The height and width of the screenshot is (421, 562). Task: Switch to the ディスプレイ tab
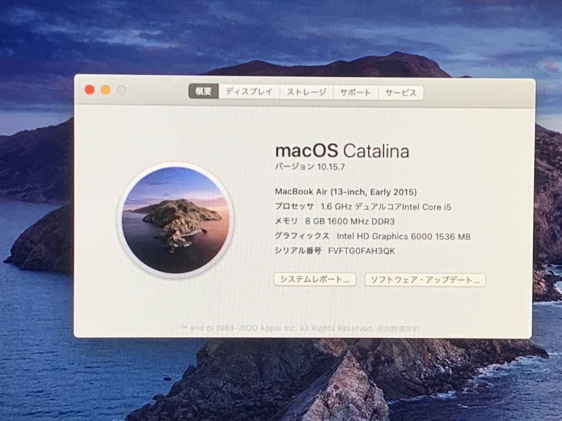249,92
